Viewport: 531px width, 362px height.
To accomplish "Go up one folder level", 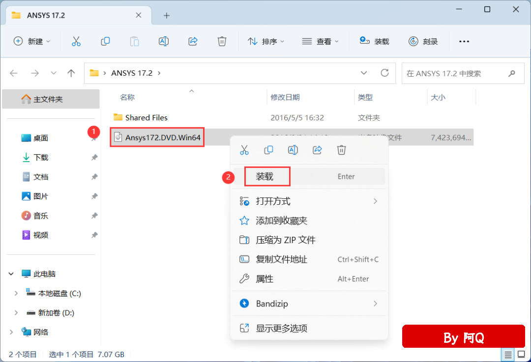I will [71, 73].
